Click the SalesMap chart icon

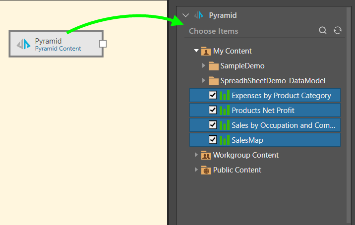(225, 140)
